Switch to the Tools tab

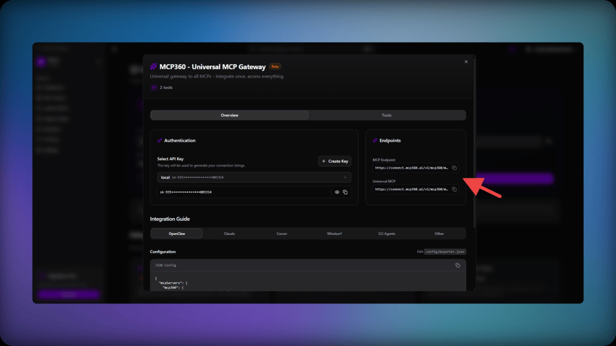coord(387,115)
